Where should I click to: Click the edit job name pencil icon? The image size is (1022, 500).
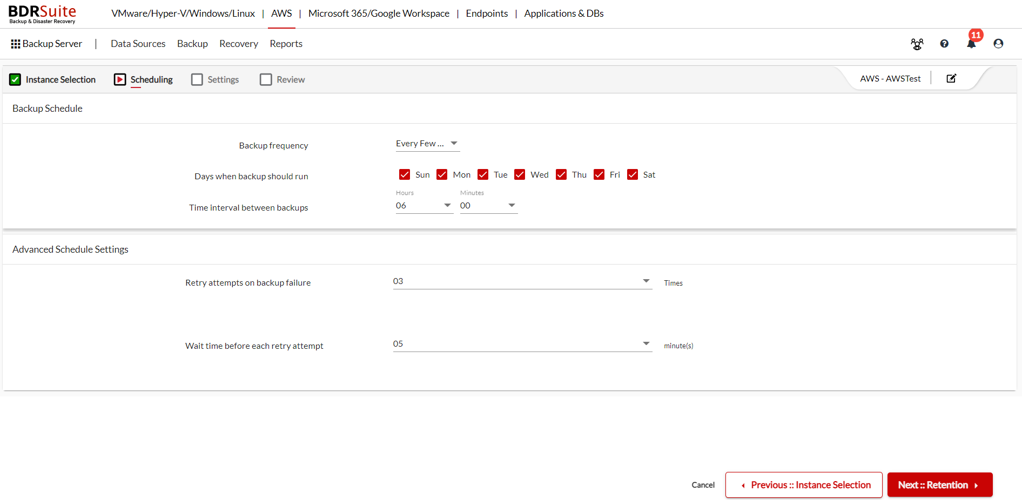(952, 78)
